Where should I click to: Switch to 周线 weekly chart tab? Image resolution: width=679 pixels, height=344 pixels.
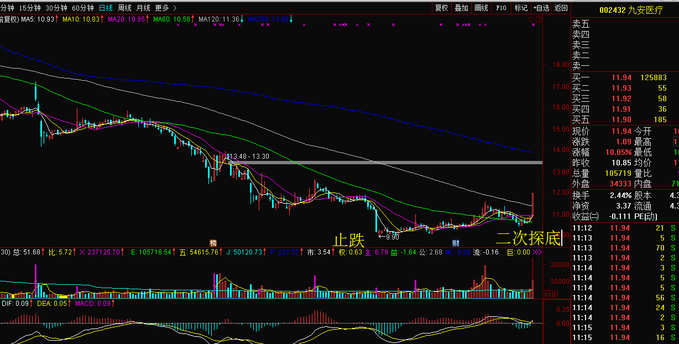point(124,8)
